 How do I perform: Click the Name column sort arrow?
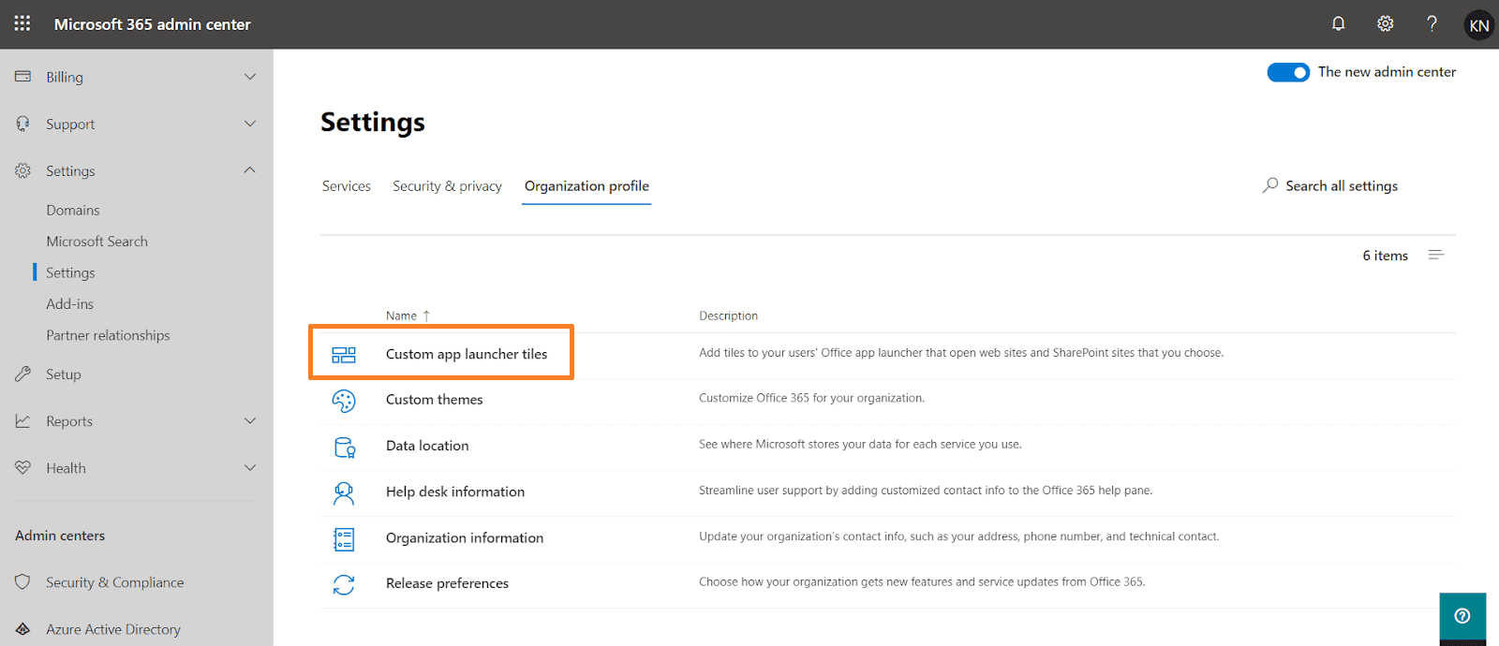pos(426,316)
